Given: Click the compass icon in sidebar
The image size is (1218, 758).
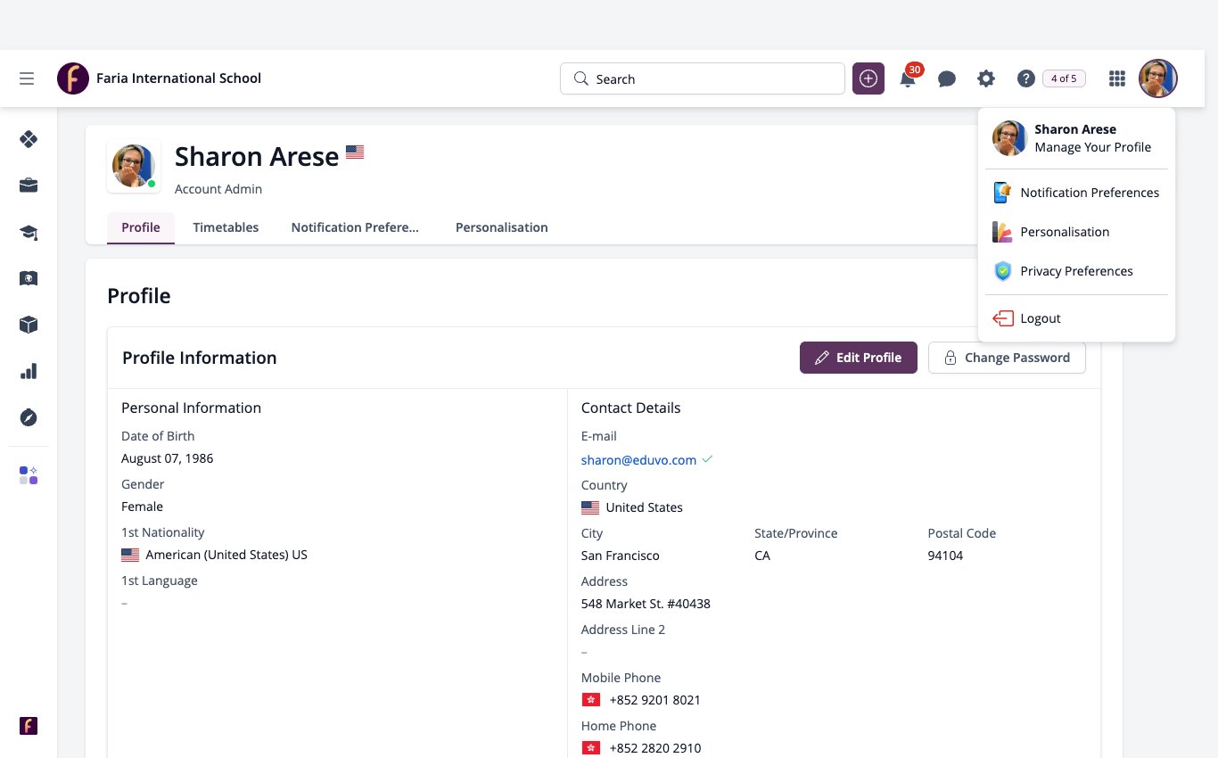Looking at the screenshot, I should [x=29, y=417].
